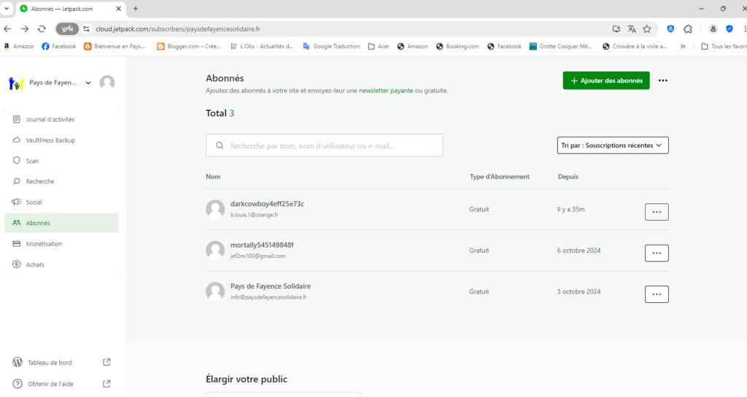Open the Monétisation sidebar item
Image resolution: width=747 pixels, height=397 pixels.
(x=44, y=244)
